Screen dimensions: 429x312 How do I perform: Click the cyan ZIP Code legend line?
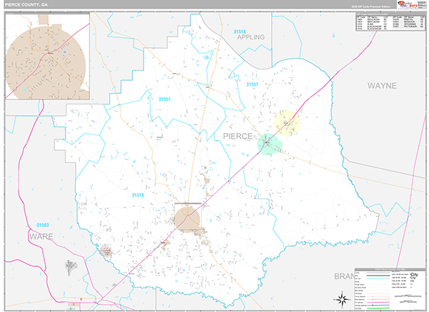pyautogui.click(x=378, y=278)
